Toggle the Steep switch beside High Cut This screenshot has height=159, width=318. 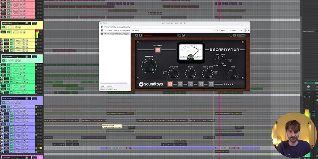pos(216,73)
